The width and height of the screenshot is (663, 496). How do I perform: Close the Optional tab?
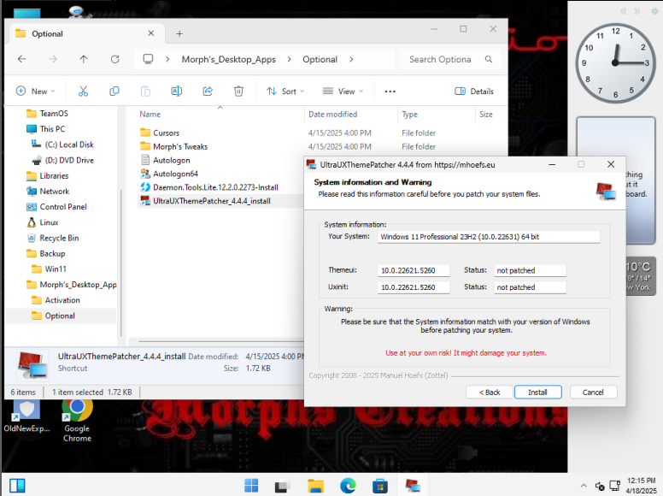point(151,33)
